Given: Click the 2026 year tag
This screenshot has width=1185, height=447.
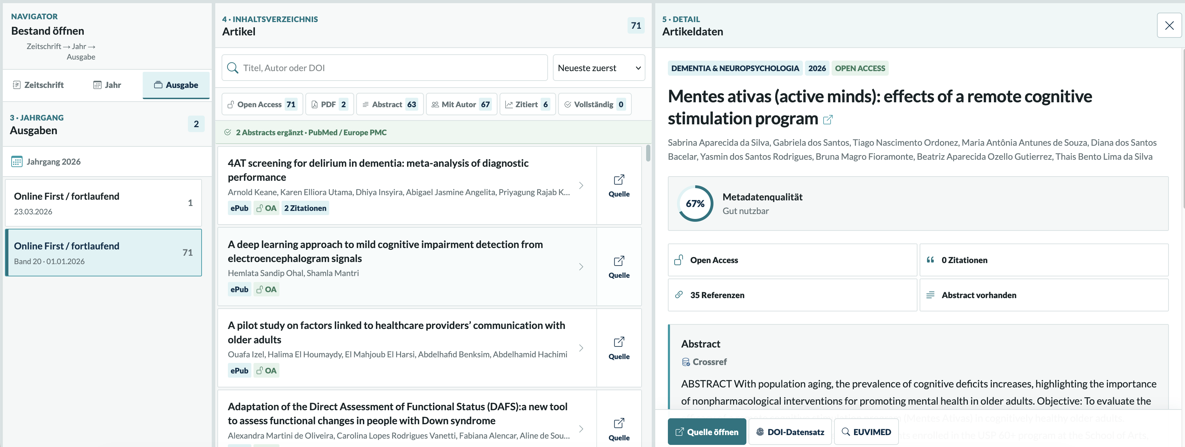Looking at the screenshot, I should 817,69.
